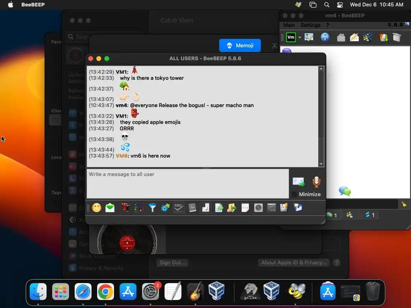The height and width of the screenshot is (308, 411).
Task: Open Launchpad from the Dock
Action: (61, 292)
